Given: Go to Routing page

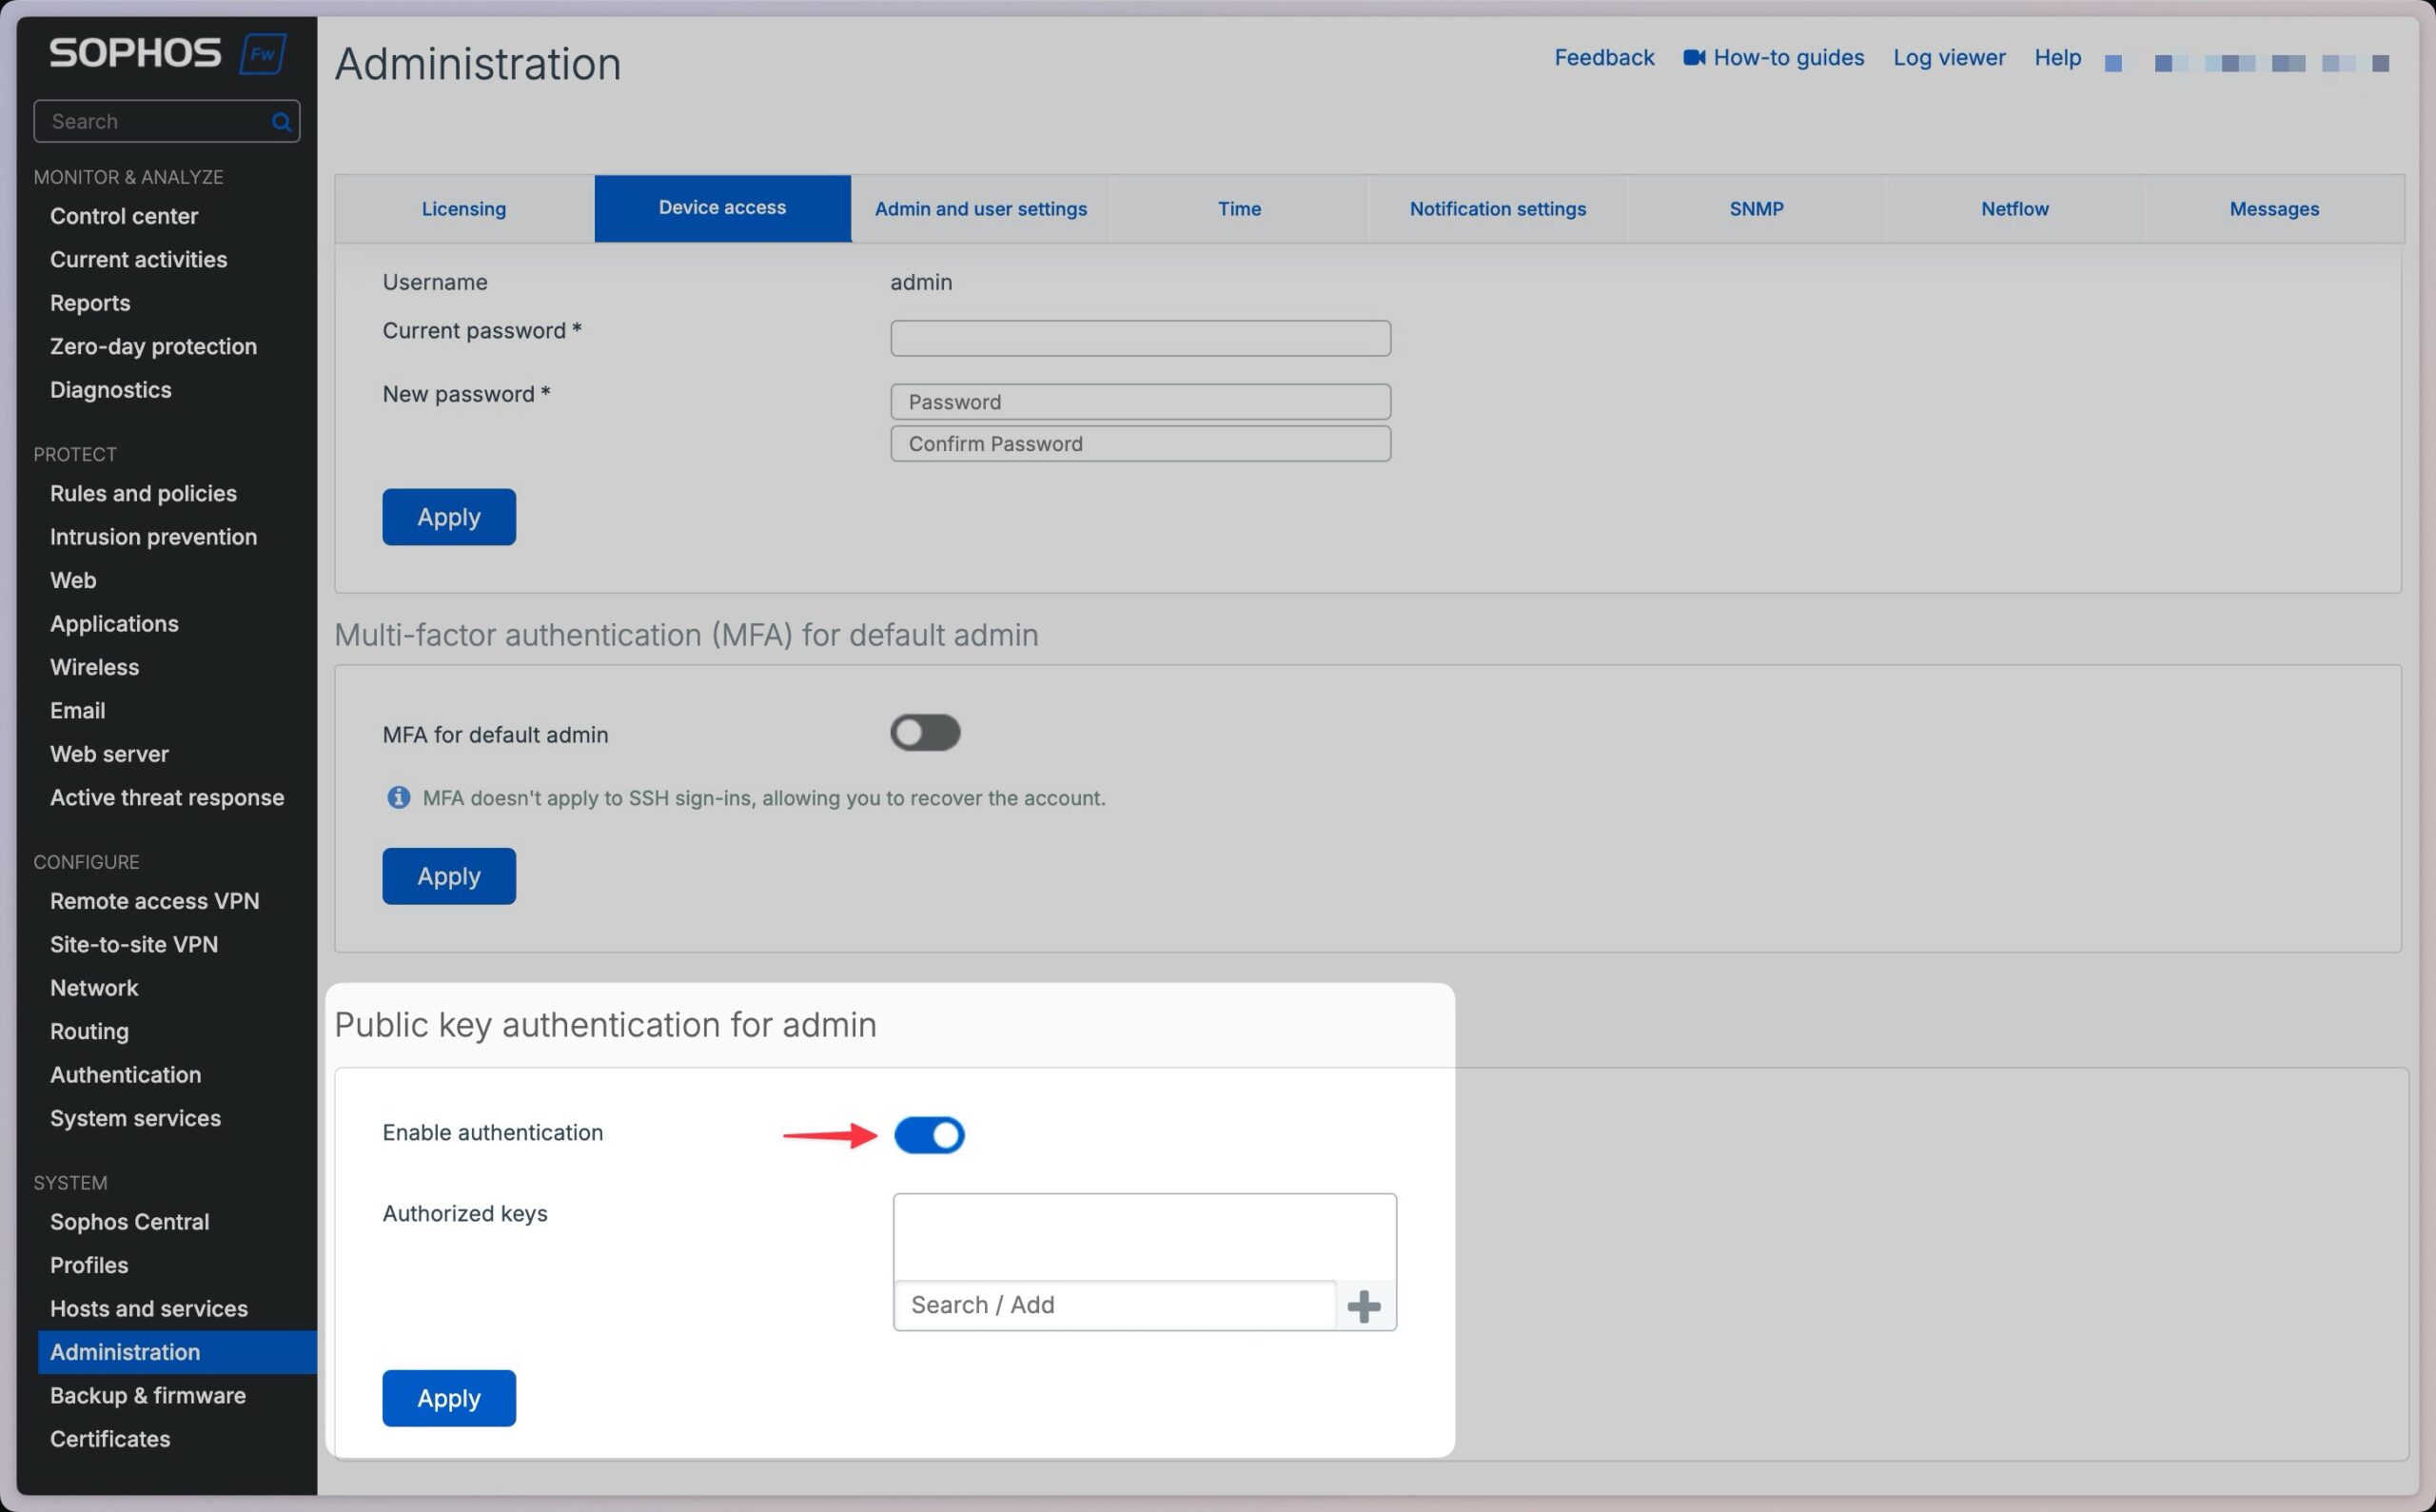Looking at the screenshot, I should (x=89, y=1032).
